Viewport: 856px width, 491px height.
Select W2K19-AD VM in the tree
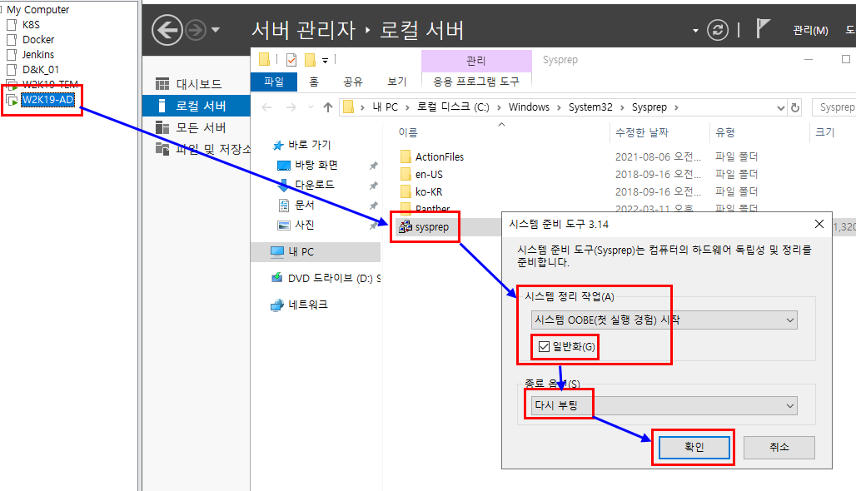[47, 100]
